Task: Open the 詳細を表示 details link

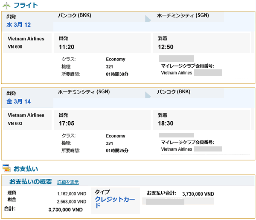Action: click(68, 182)
